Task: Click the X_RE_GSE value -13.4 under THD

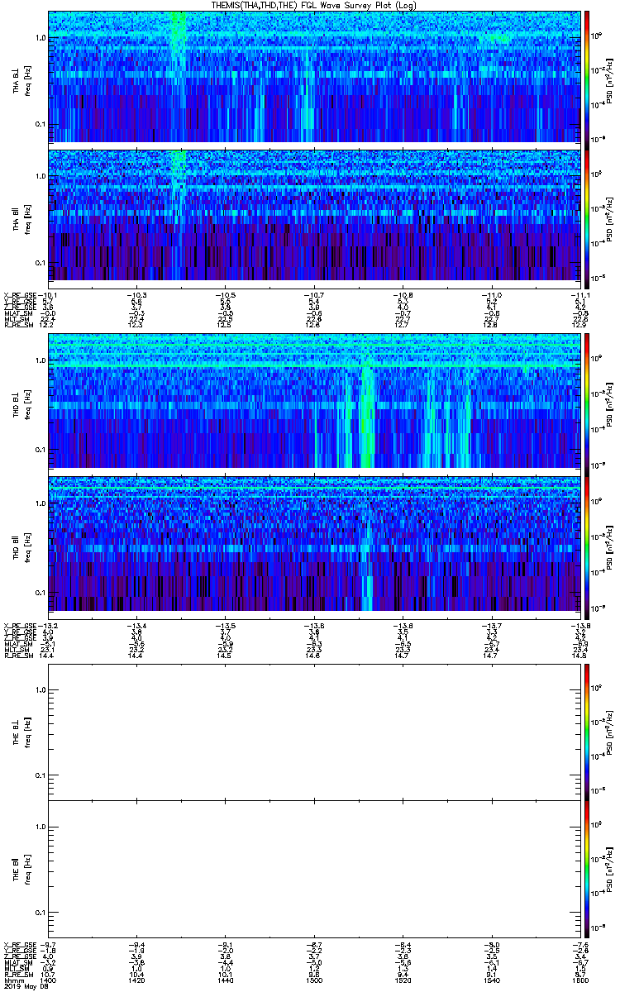Action: click(136, 625)
